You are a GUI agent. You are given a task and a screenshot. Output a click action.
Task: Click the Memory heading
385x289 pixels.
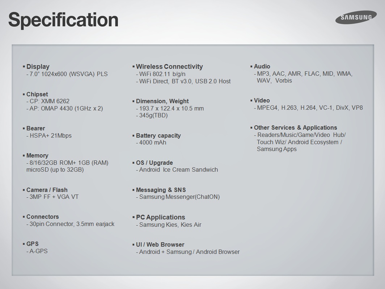click(x=37, y=156)
